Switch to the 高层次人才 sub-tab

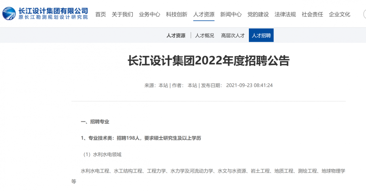(233, 36)
